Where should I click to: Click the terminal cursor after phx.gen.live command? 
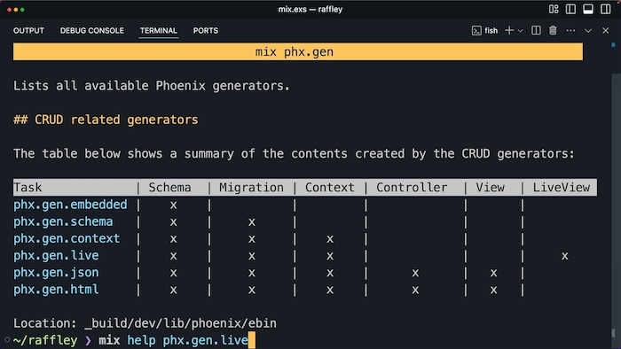point(252,340)
